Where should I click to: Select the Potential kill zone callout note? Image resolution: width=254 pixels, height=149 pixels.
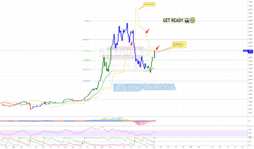(x=179, y=45)
